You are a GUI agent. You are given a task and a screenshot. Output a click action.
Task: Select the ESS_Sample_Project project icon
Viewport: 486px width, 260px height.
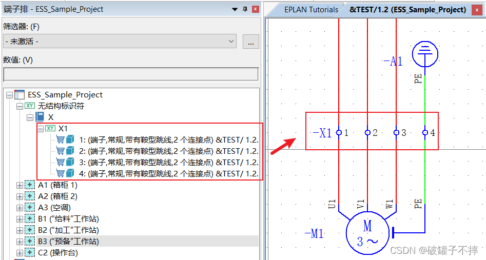click(20, 94)
